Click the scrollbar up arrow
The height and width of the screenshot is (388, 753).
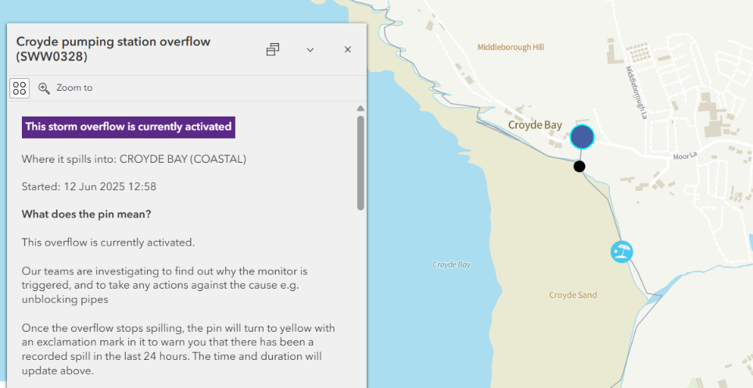tap(360, 109)
